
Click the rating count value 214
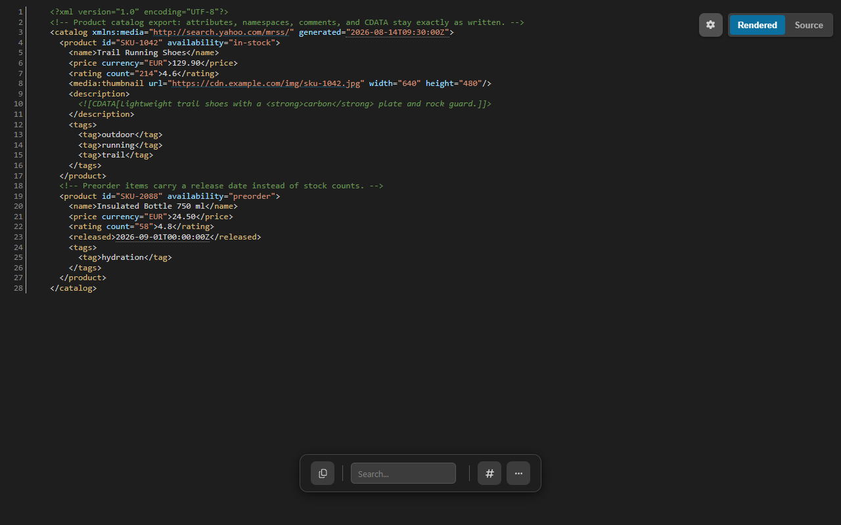pos(147,73)
